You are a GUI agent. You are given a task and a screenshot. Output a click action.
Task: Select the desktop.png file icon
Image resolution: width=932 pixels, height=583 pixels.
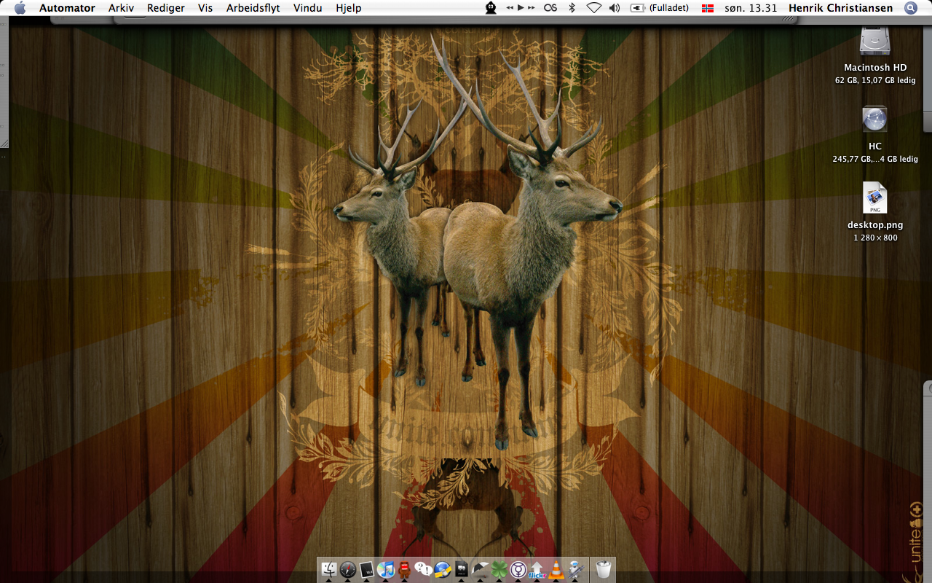coord(874,198)
